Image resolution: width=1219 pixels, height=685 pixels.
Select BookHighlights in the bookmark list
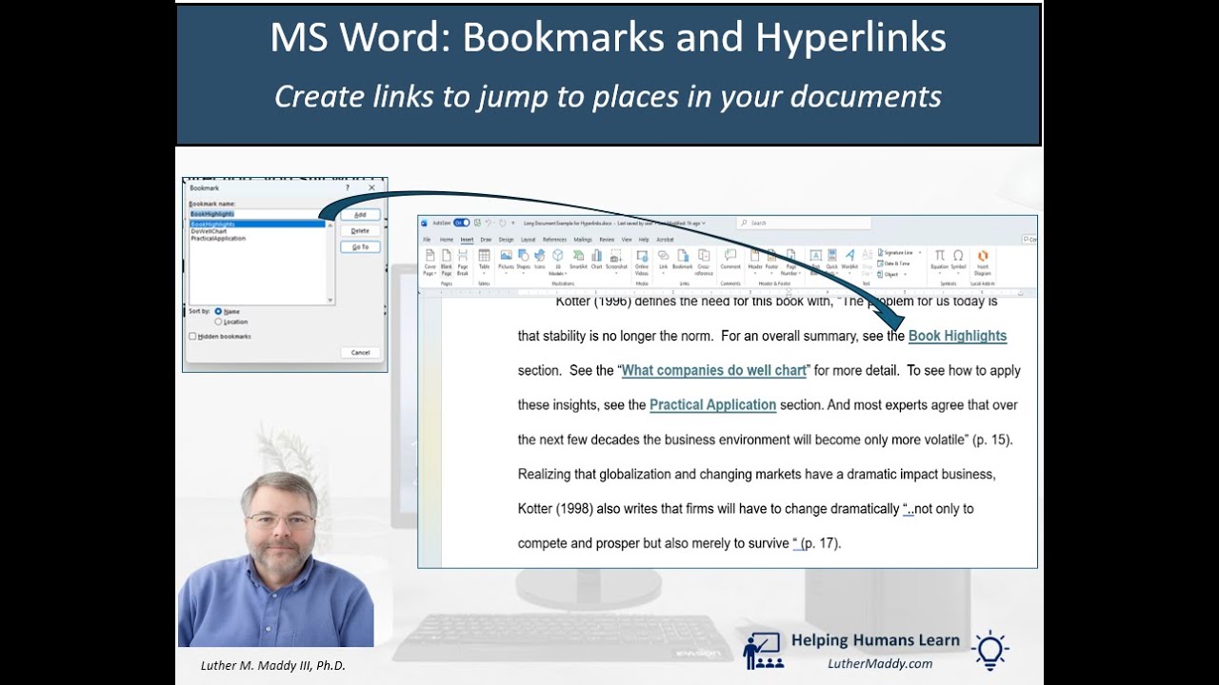(257, 225)
